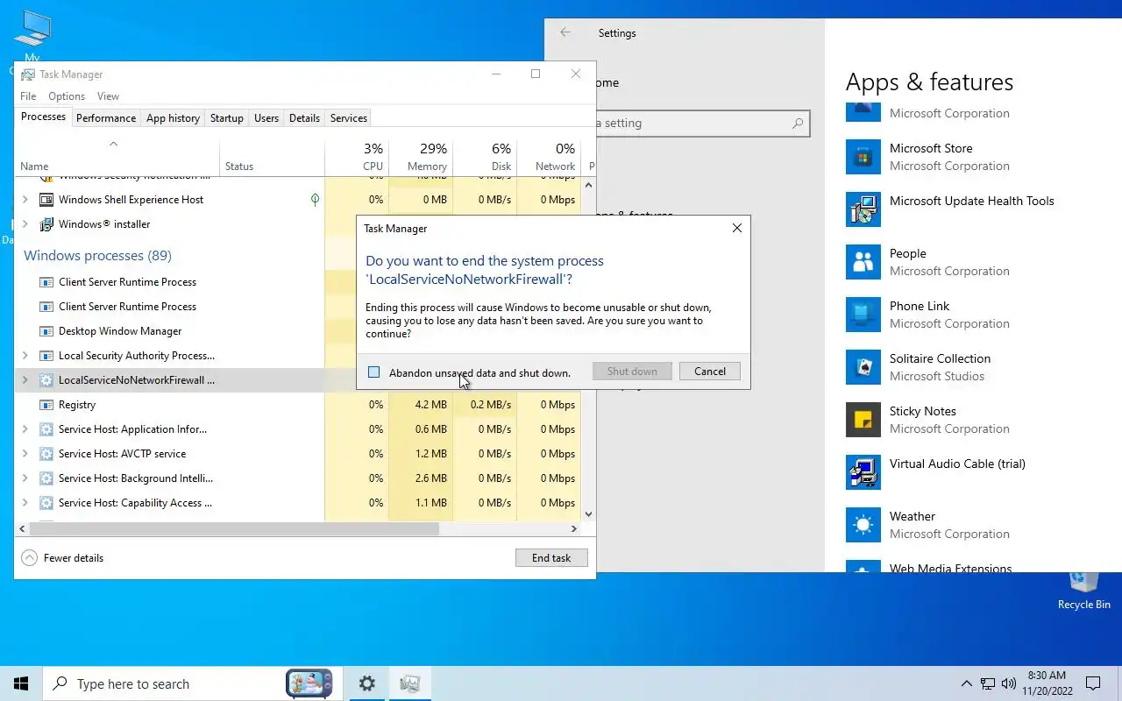Screen dimensions: 1122x701
Task: Open the View menu in Task Manager
Action: [x=108, y=96]
